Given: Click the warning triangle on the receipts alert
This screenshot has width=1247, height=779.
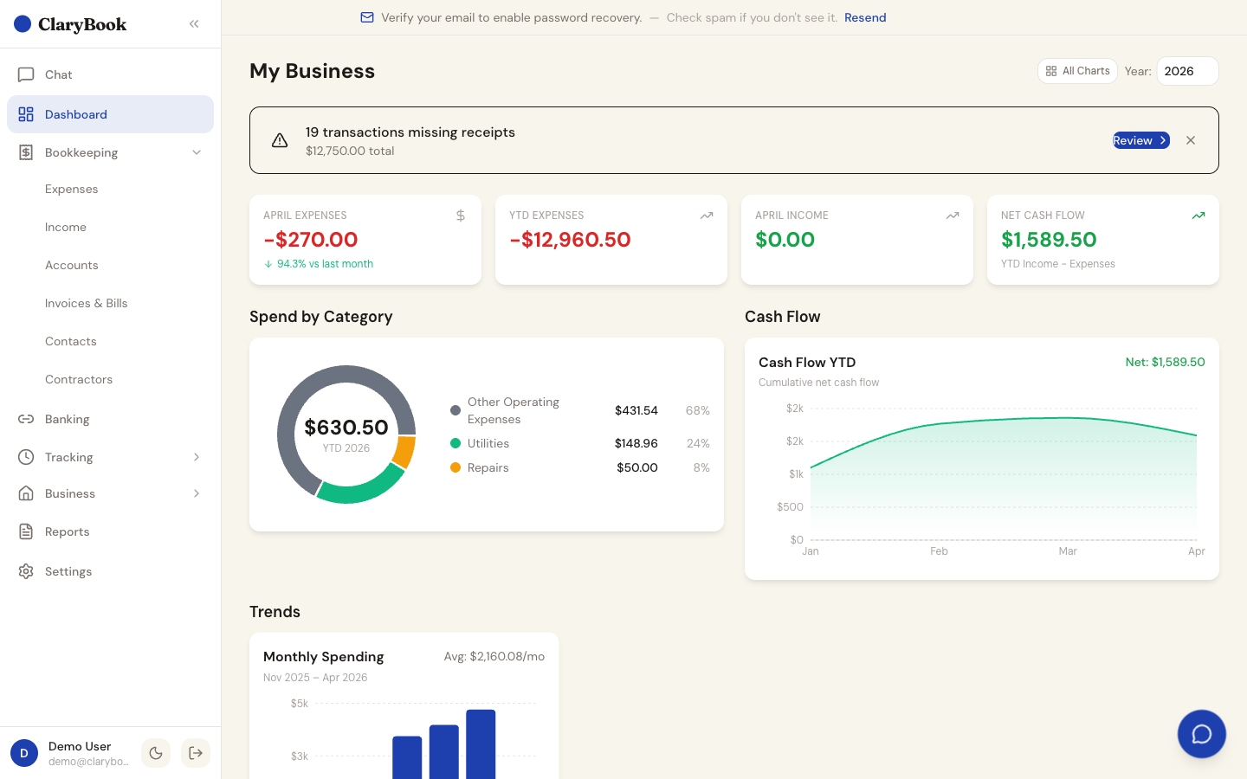Looking at the screenshot, I should click(x=279, y=139).
